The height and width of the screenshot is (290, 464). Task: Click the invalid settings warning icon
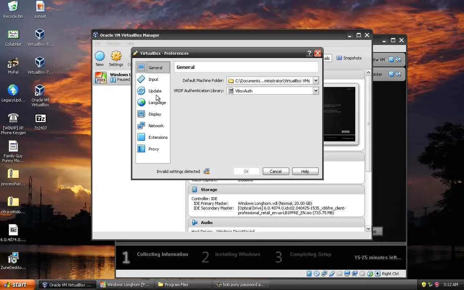pyautogui.click(x=207, y=171)
